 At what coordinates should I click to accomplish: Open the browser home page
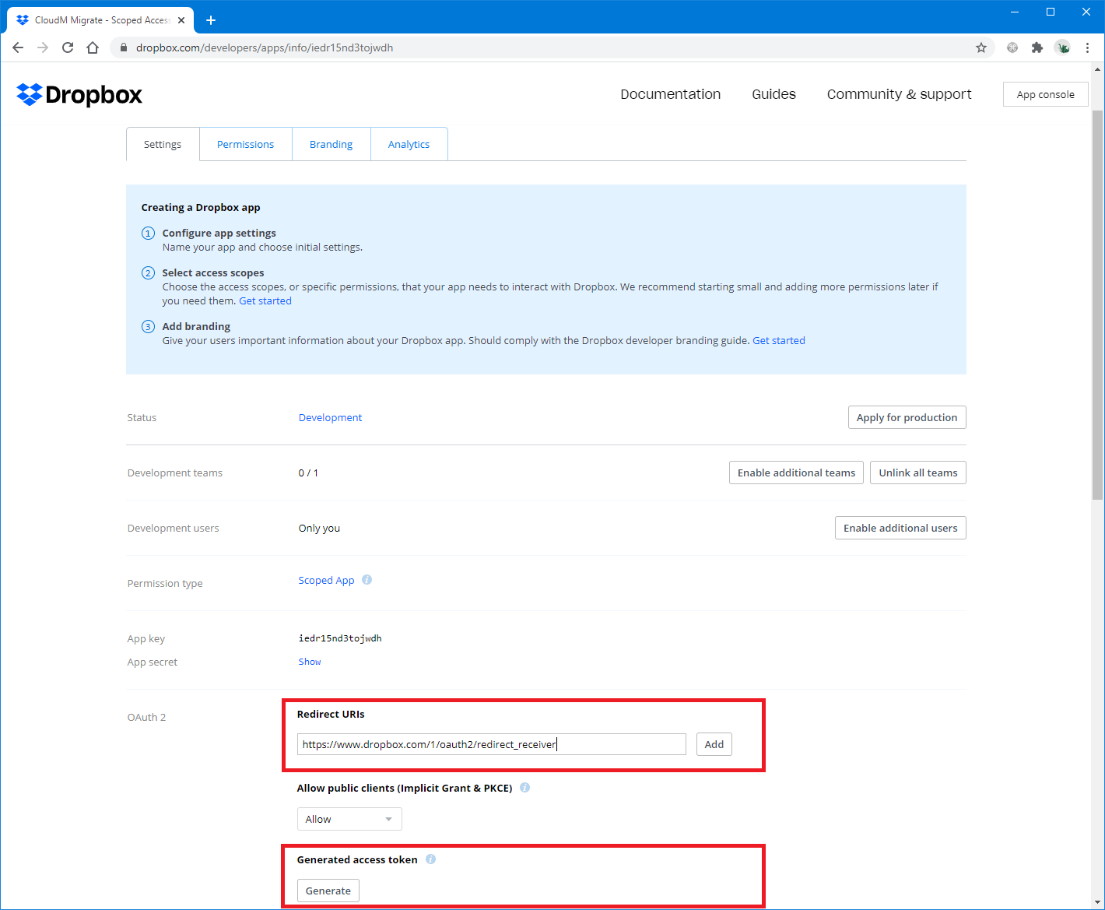coord(93,47)
